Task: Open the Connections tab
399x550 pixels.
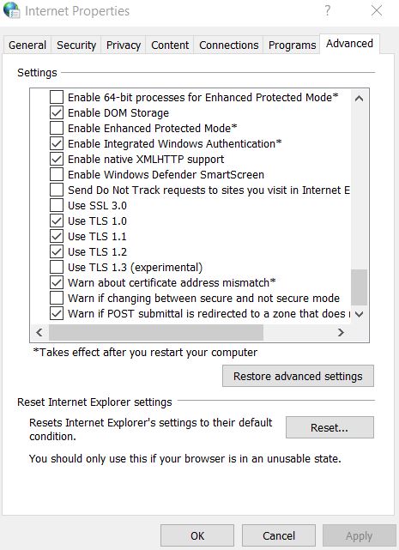Action: 228,45
